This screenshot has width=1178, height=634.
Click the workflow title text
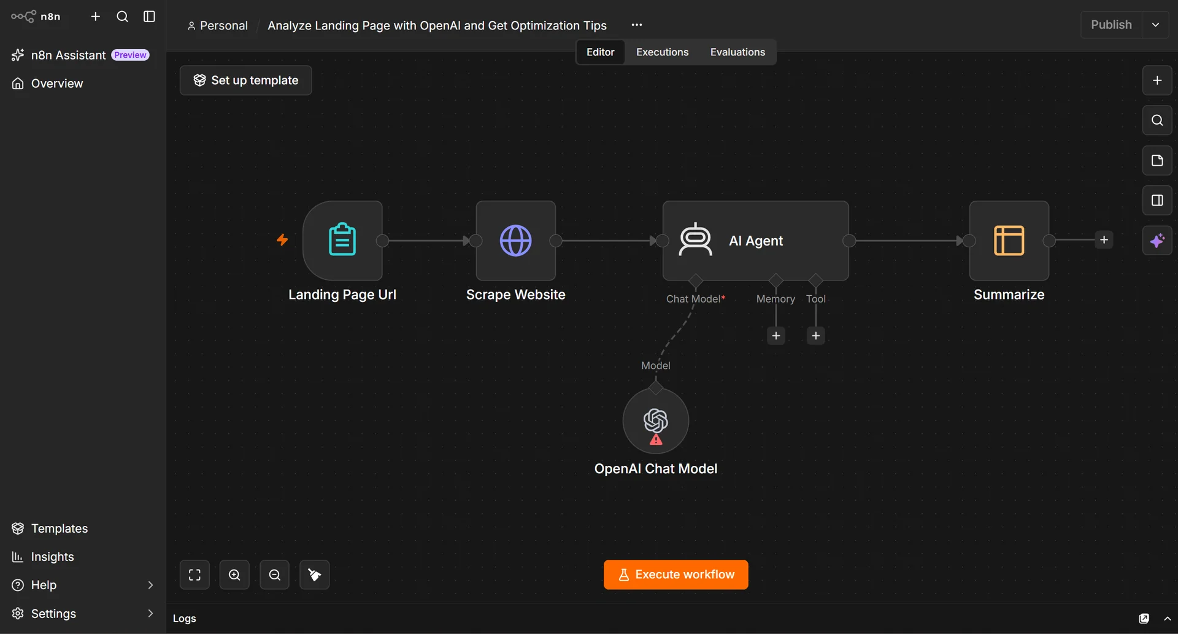[437, 26]
